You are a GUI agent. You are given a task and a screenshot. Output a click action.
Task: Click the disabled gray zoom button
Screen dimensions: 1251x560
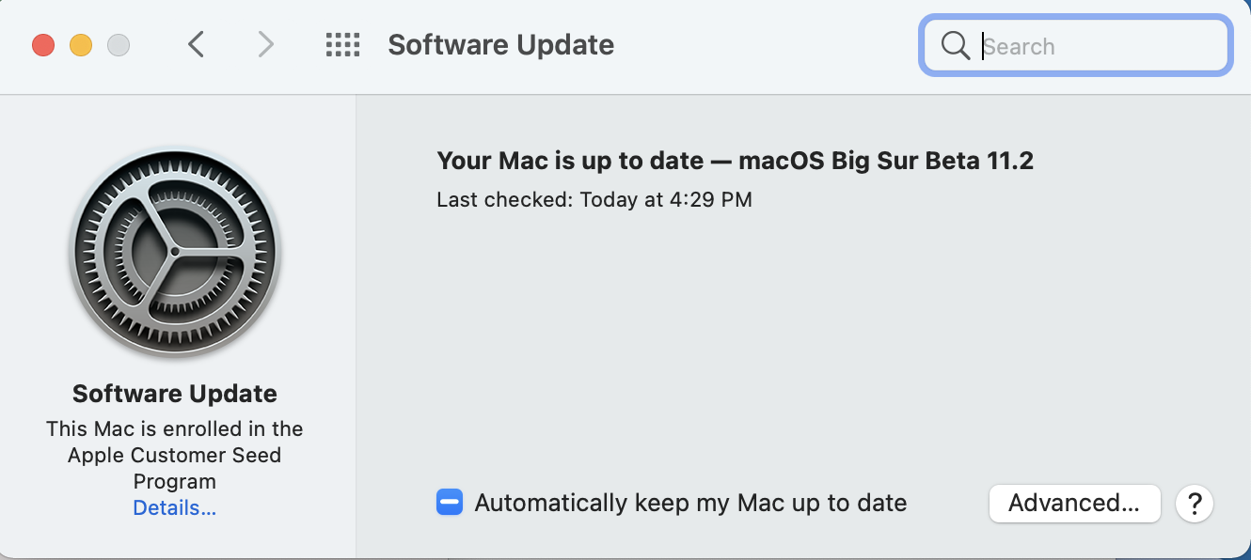coord(119,44)
